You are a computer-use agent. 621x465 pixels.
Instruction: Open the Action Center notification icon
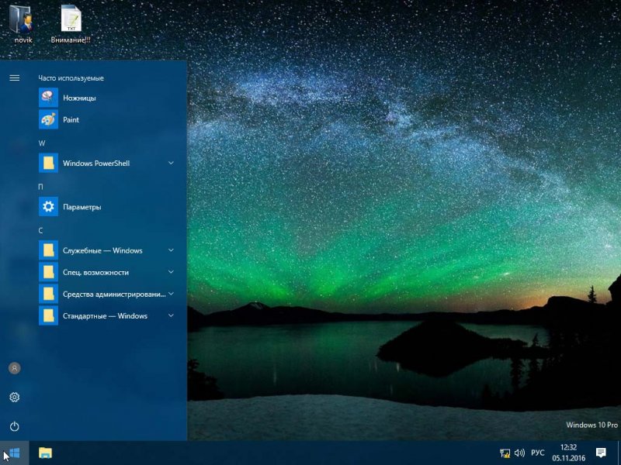(x=601, y=453)
